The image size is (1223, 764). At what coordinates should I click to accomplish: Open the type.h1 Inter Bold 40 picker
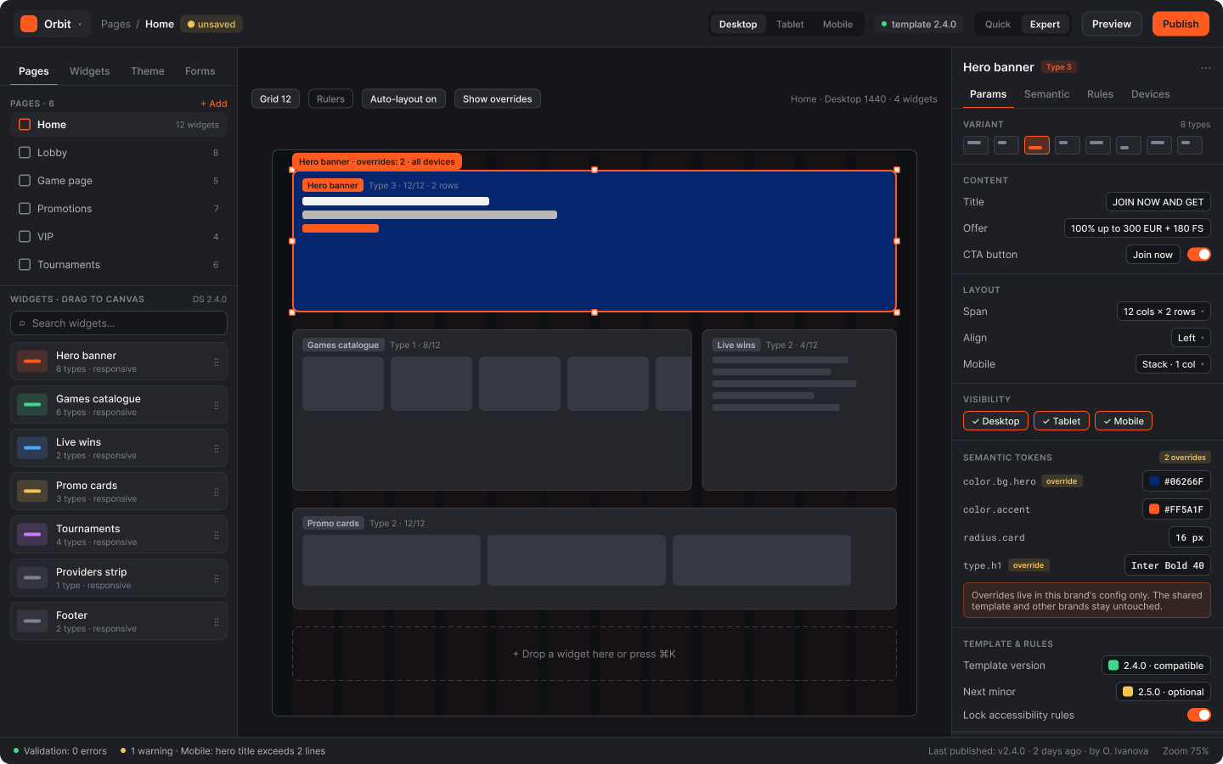tap(1167, 565)
